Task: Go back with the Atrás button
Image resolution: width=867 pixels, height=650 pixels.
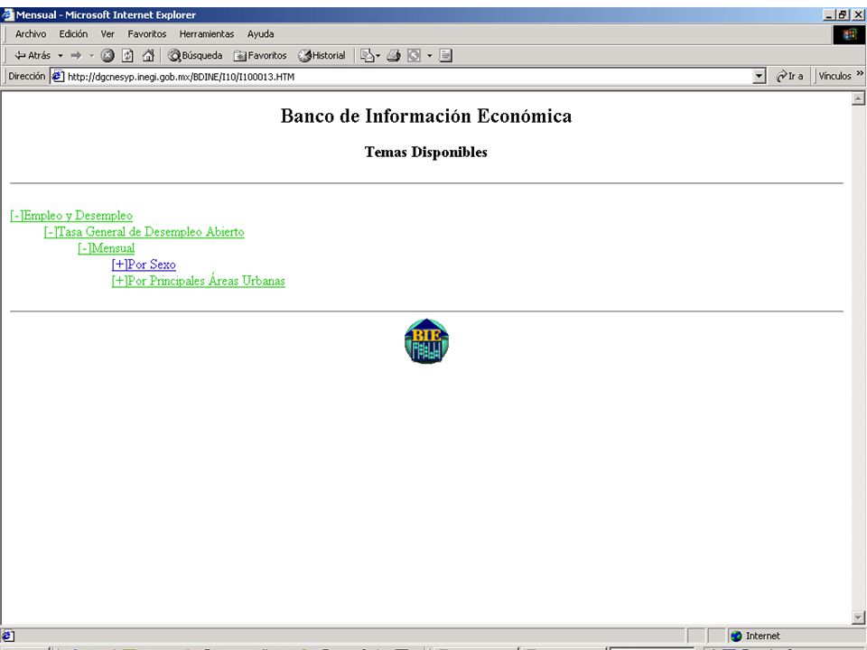Action: click(33, 55)
